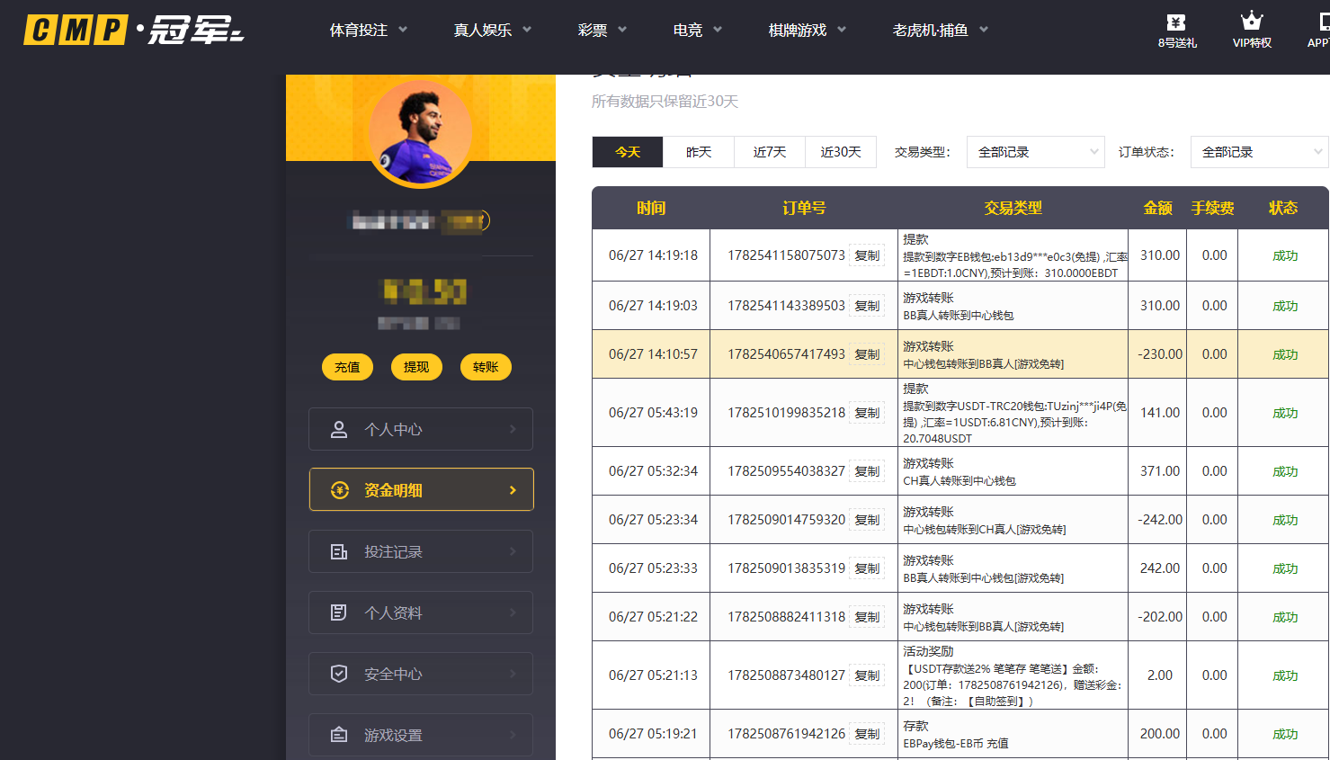Copy order number 1782540657417493

(x=867, y=354)
